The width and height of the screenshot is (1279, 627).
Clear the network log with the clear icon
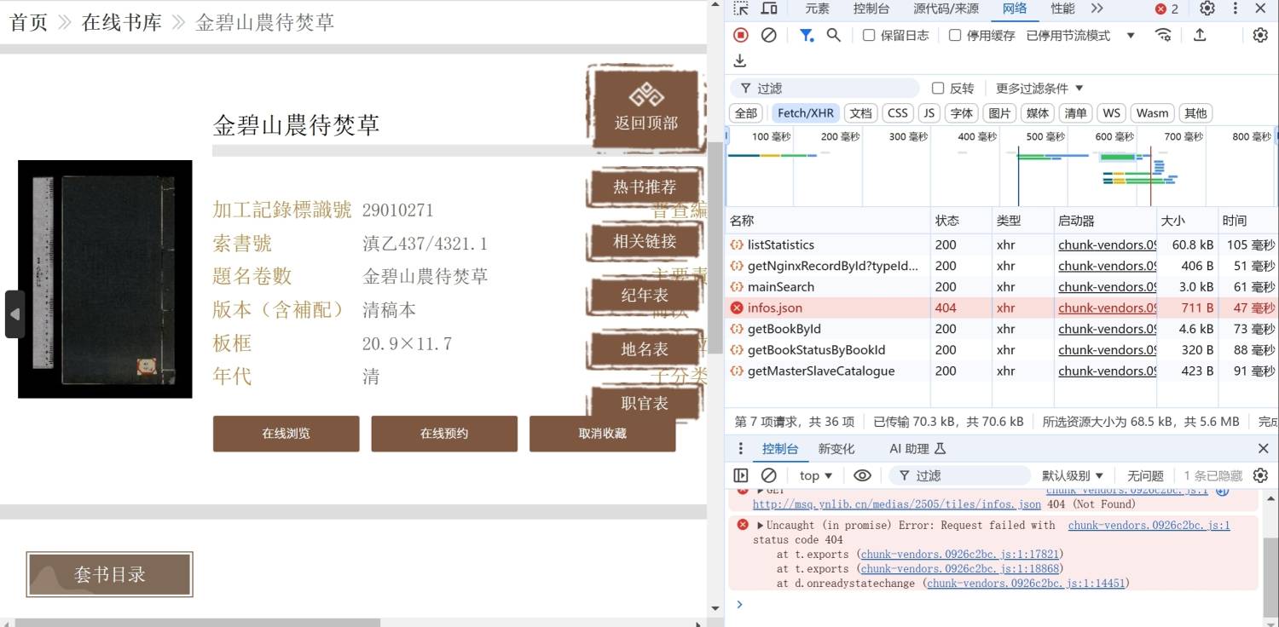point(768,35)
